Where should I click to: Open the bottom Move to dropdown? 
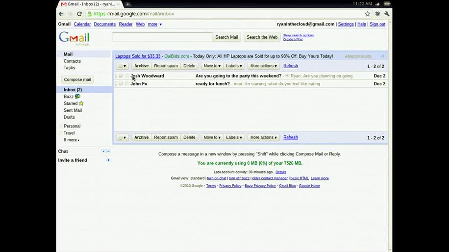[x=212, y=137]
